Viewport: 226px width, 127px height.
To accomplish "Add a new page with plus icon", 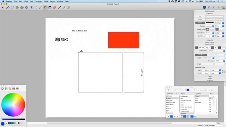I will tap(209, 7).
